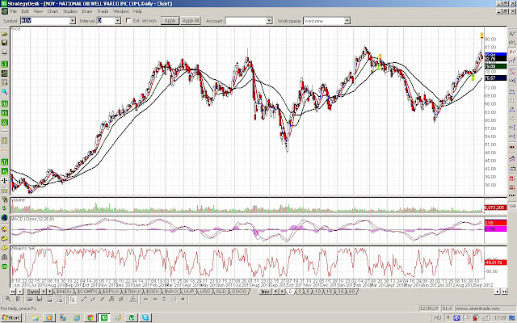Open file with the folder icon in left sidebar
517x323 pixels.
5,34
